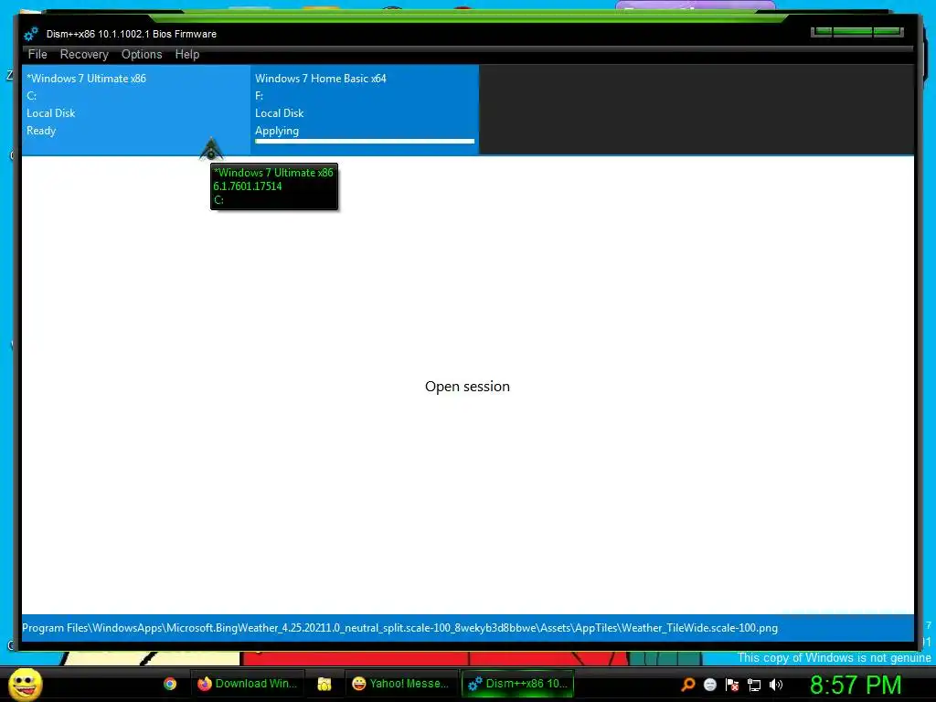
Task: Switch to Yahoo! Messenger taskbar button
Action: pos(400,684)
